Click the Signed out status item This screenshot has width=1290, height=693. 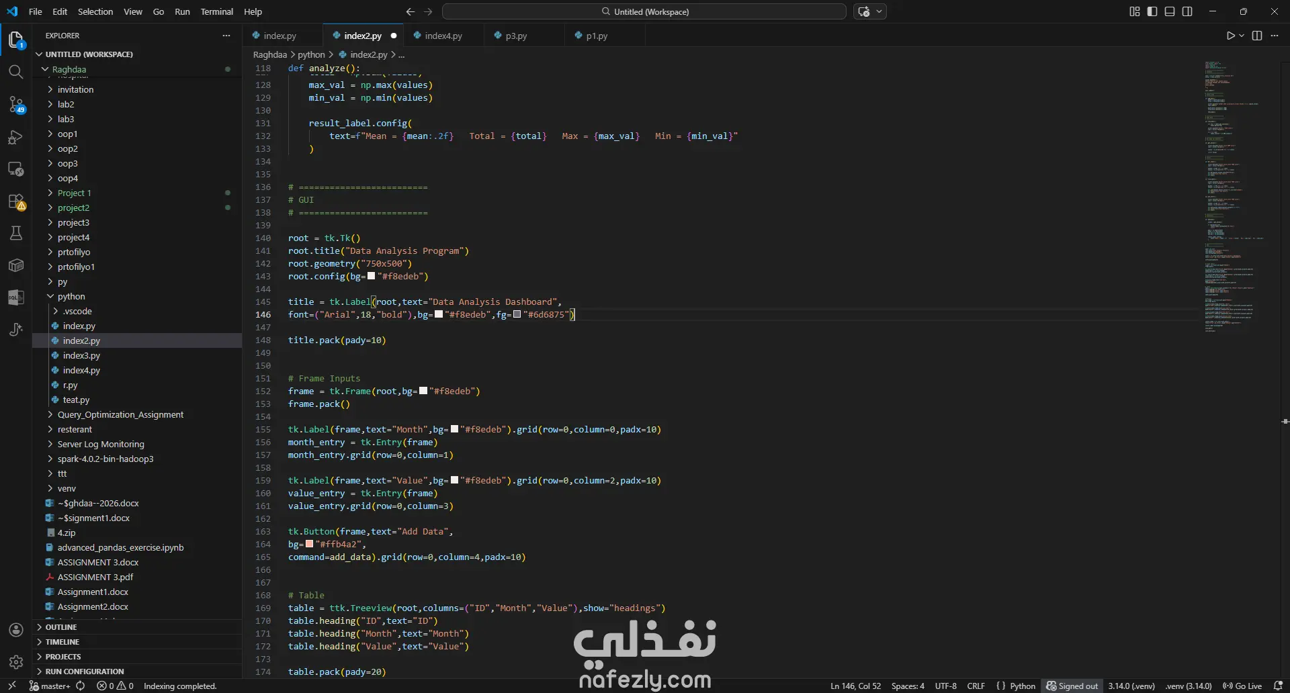pyautogui.click(x=1072, y=686)
